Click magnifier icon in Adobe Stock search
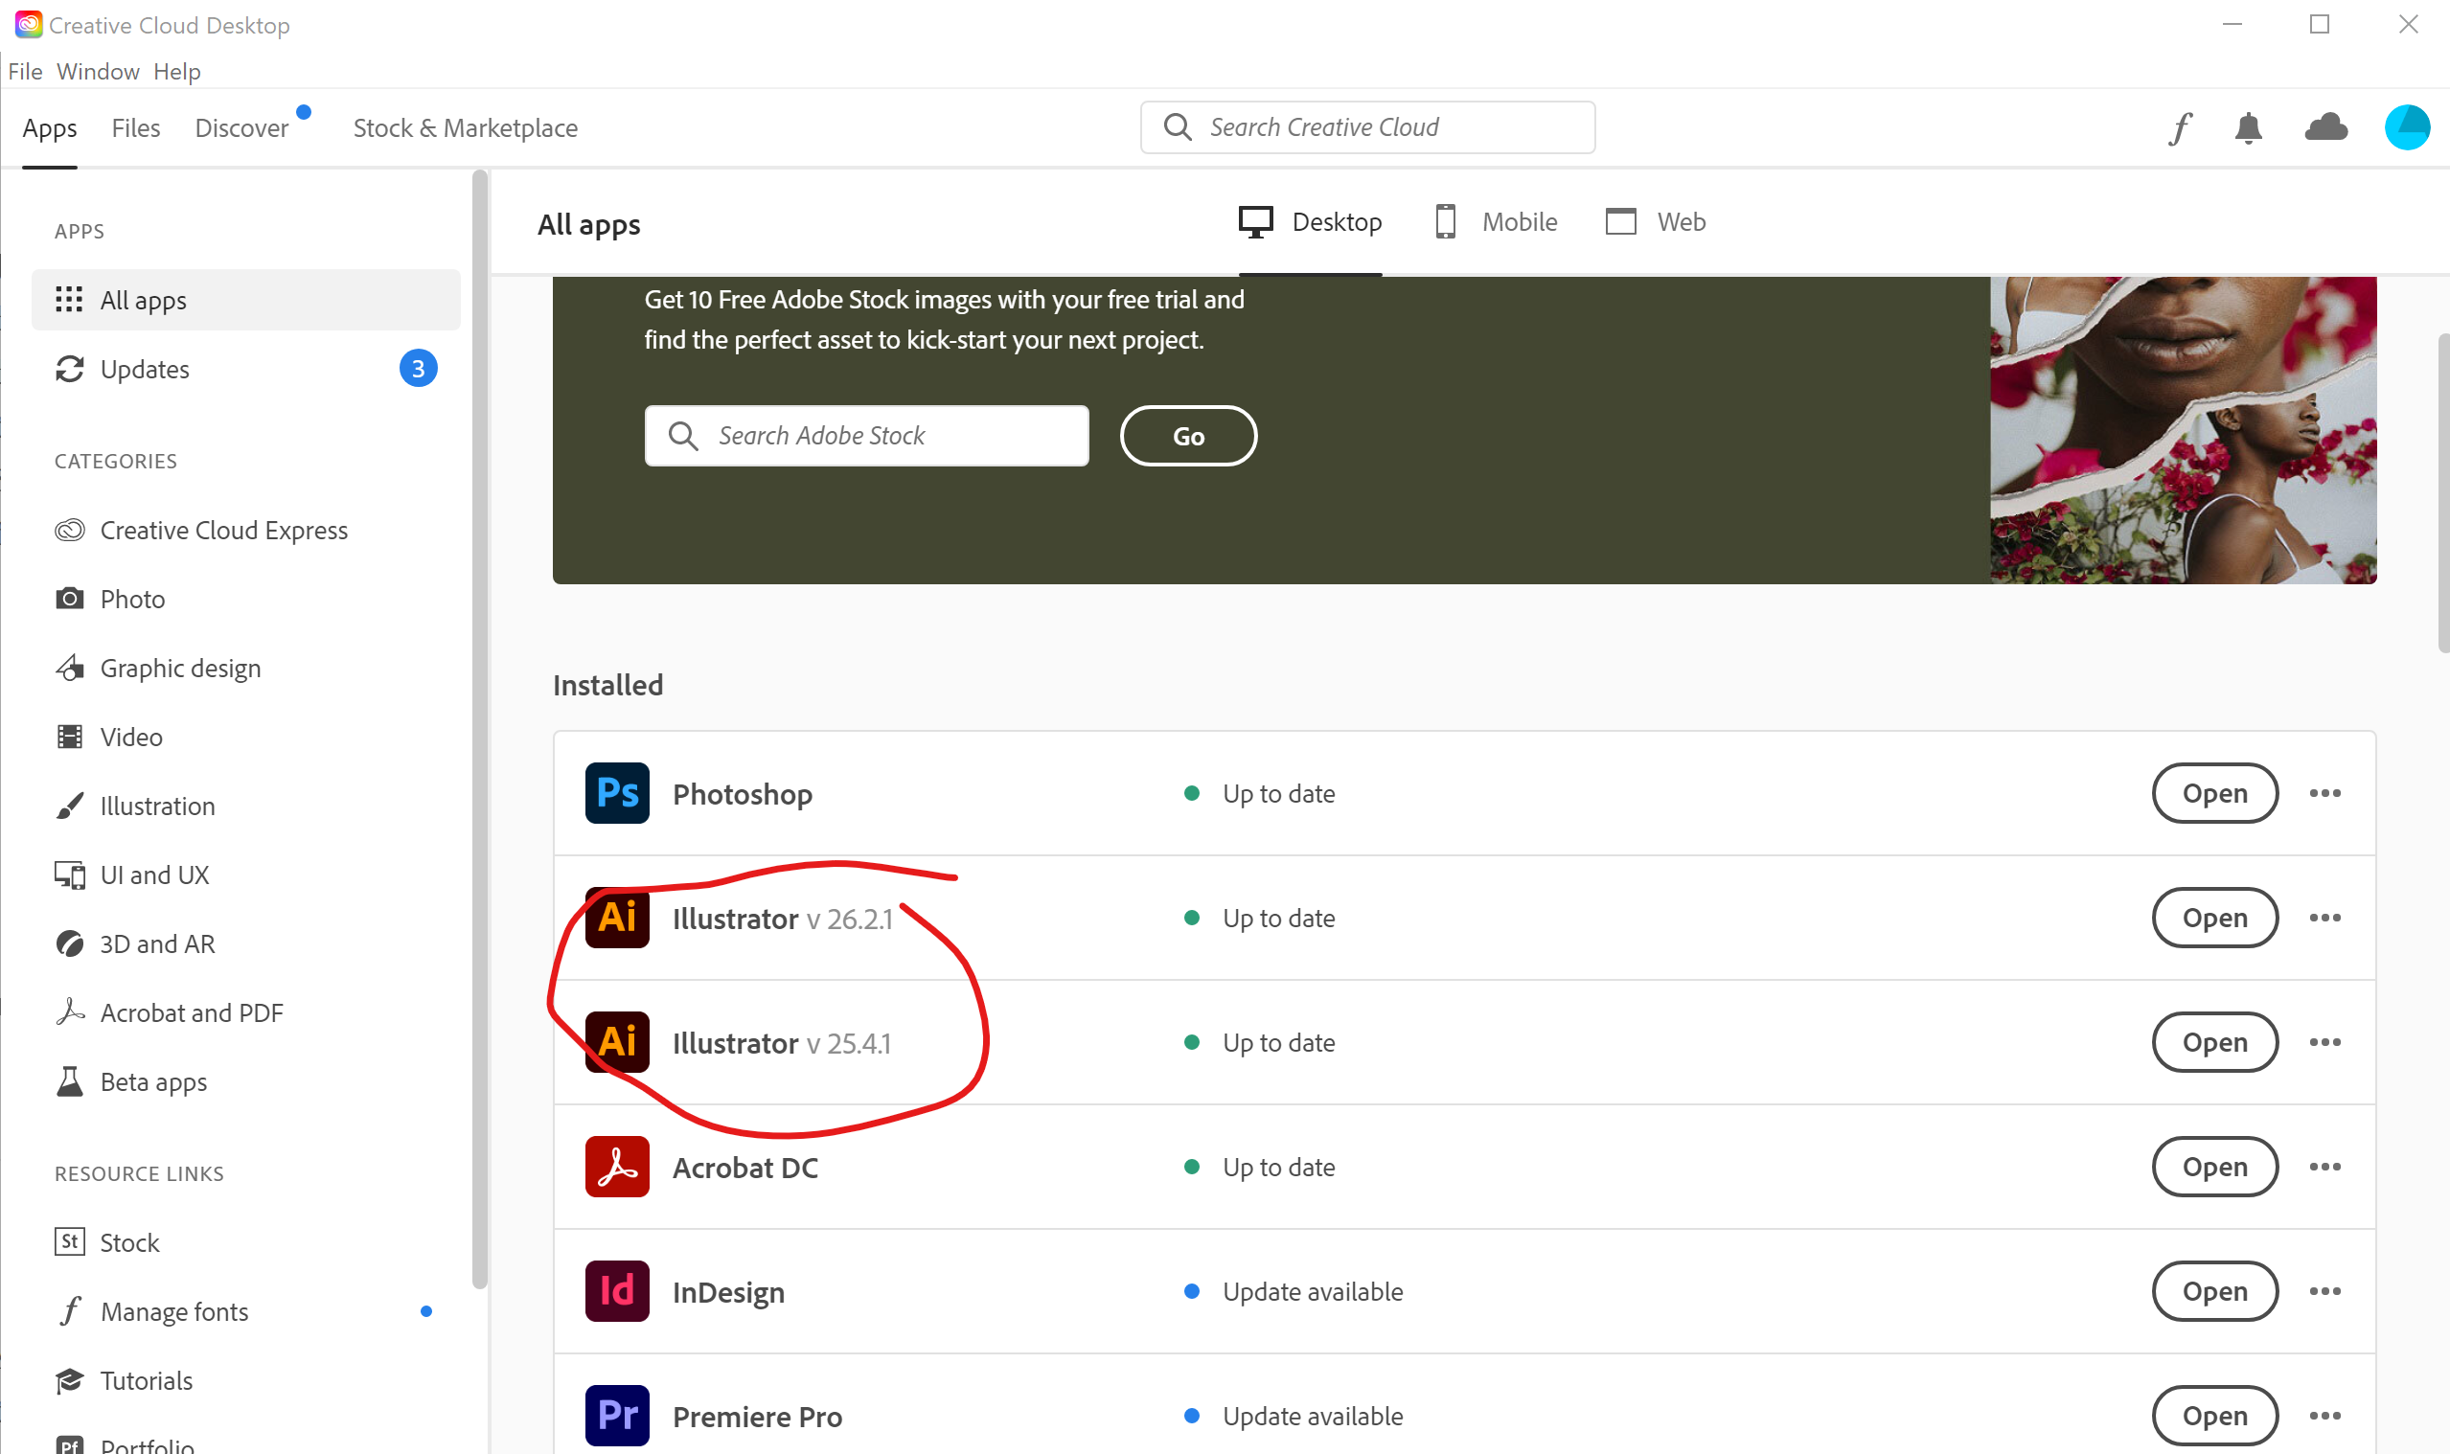 (x=683, y=436)
